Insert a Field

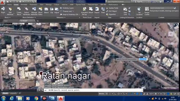pos(103,10)
